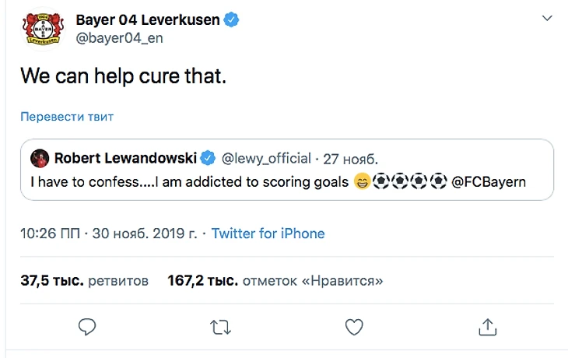The height and width of the screenshot is (358, 568).
Task: Click Bayer 04 Leverkusen club logo avatar
Action: coord(42,28)
